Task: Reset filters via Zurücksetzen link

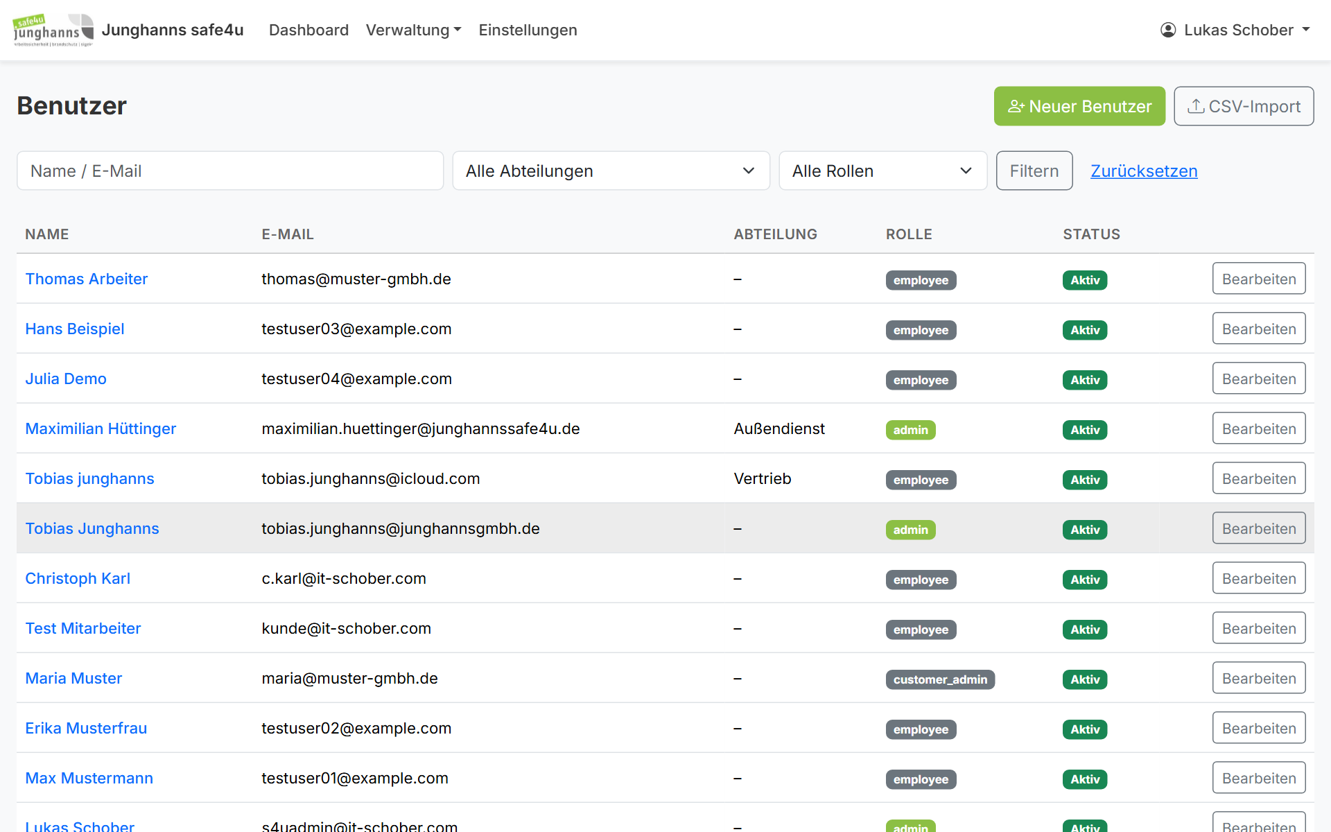Action: [1144, 171]
